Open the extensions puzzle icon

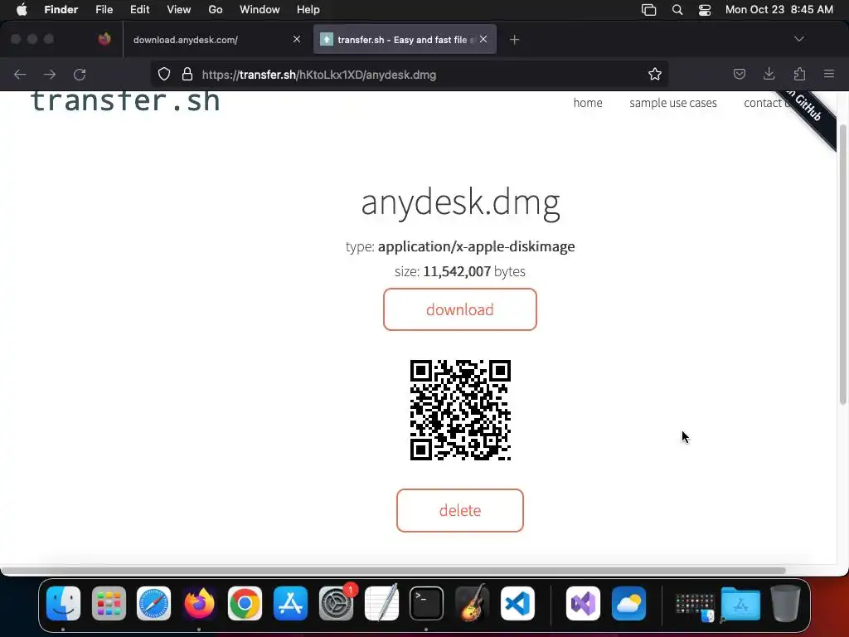(799, 74)
